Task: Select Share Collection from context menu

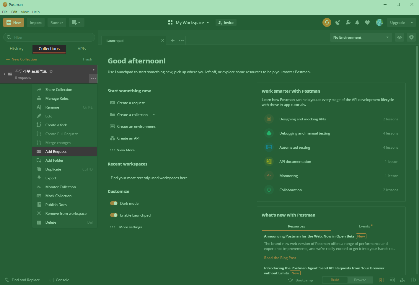Action: pos(65,90)
